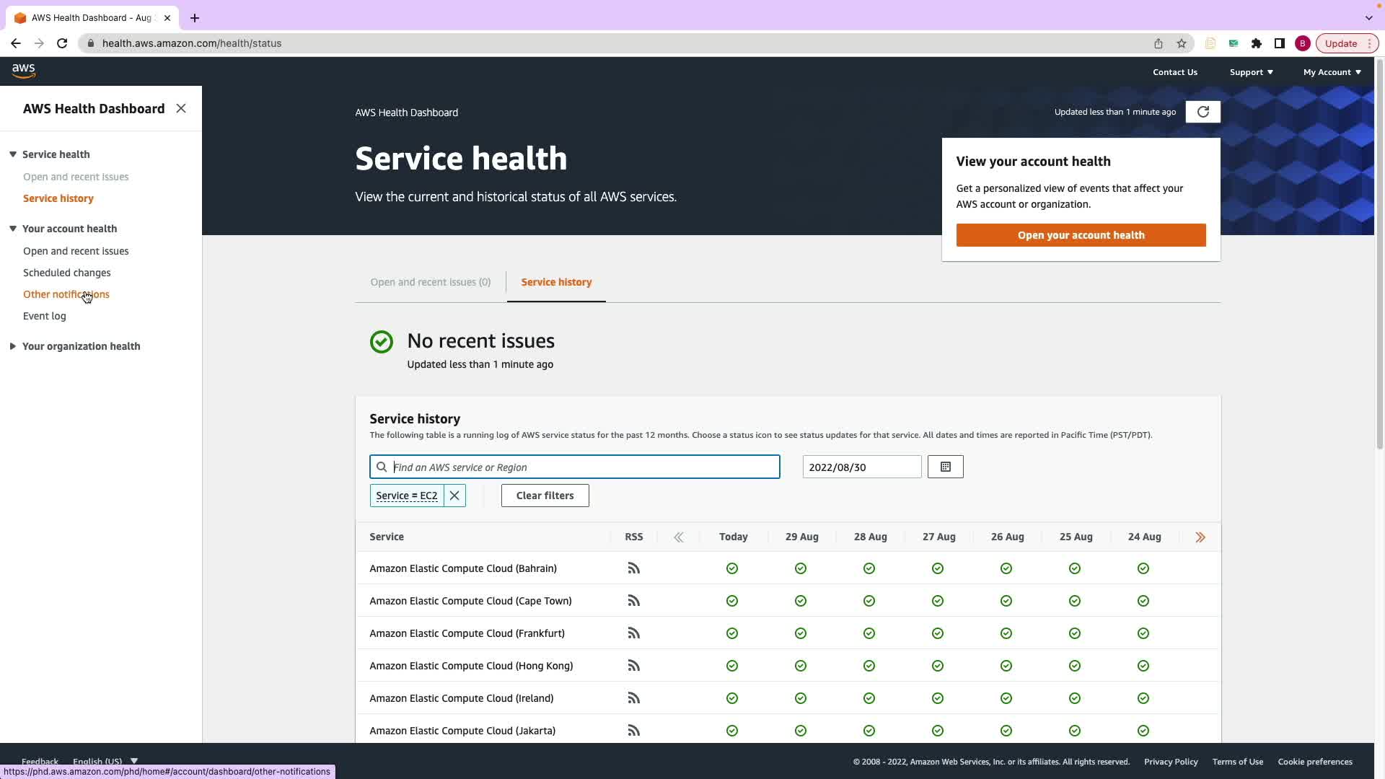The width and height of the screenshot is (1385, 779).
Task: Click RSS feed icon for Hong Kong
Action: tap(633, 666)
